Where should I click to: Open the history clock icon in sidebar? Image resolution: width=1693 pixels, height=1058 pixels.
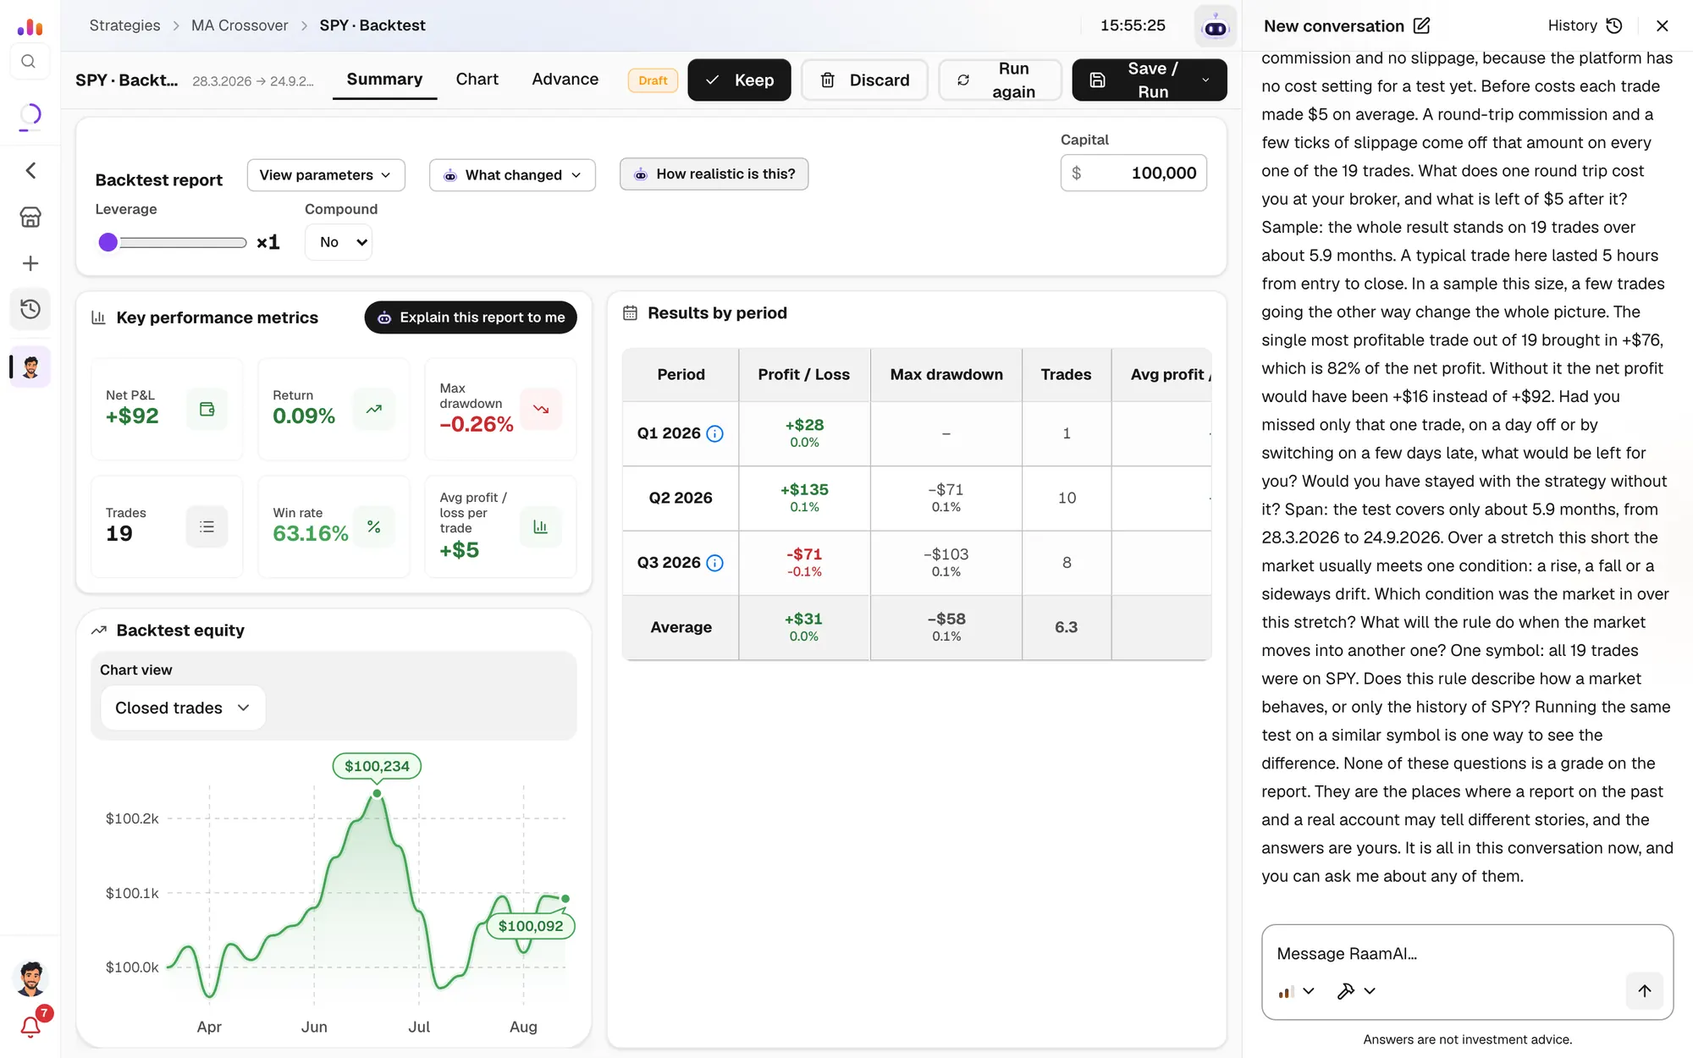tap(30, 309)
